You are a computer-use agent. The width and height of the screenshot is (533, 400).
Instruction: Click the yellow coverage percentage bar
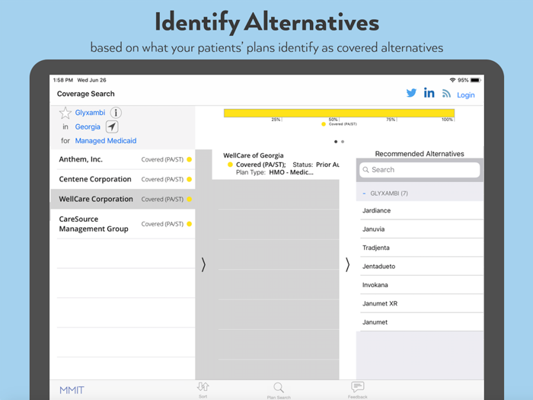(339, 113)
